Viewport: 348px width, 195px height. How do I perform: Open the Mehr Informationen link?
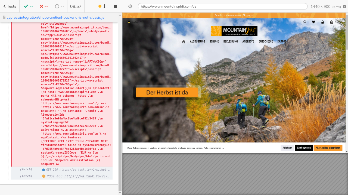214,148
